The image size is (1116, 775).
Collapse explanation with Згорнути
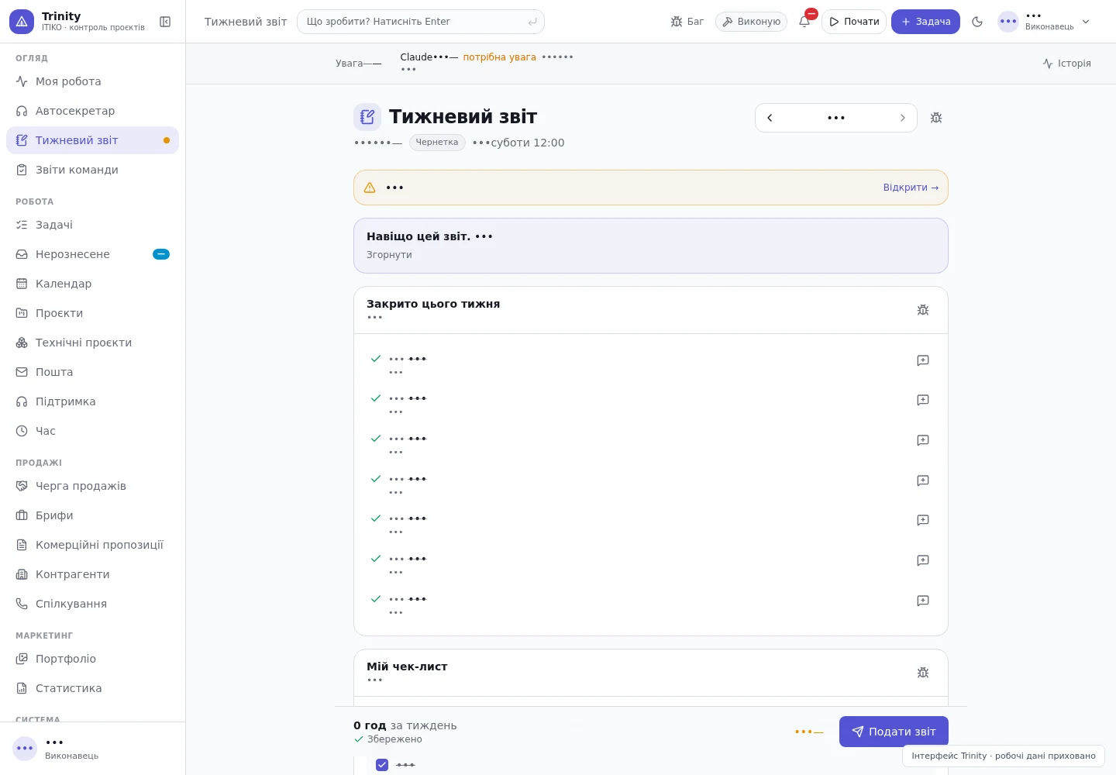[x=389, y=255]
